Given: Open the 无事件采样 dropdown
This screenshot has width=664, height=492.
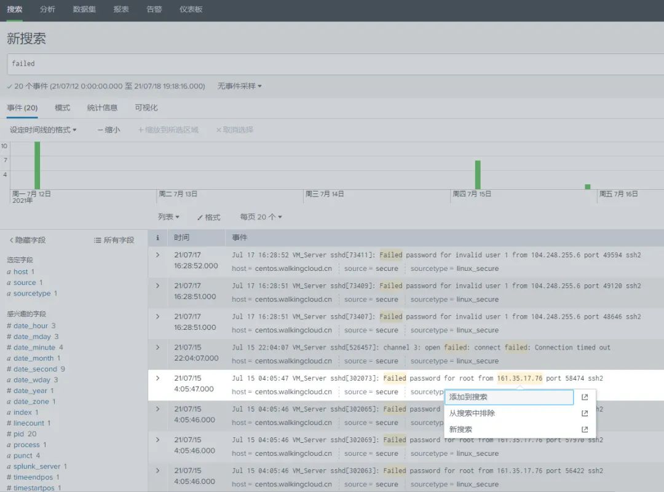Looking at the screenshot, I should point(240,86).
